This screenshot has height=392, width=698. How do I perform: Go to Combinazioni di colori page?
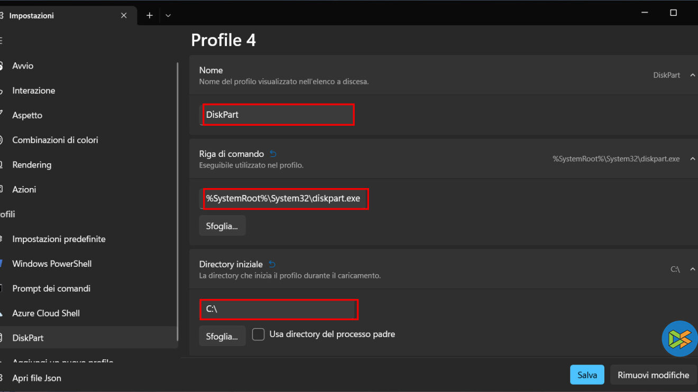click(55, 140)
